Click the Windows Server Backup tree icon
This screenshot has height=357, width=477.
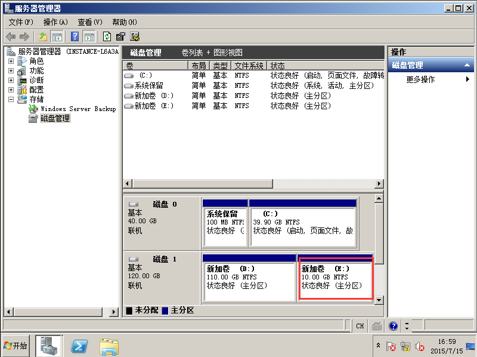[33, 109]
